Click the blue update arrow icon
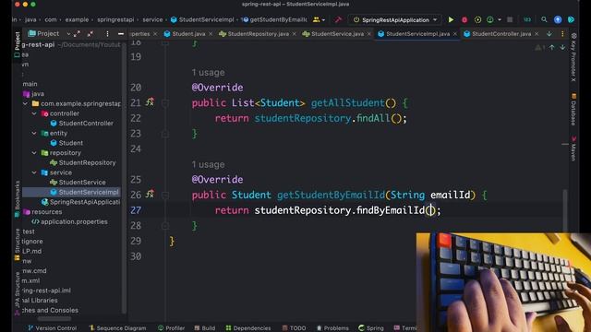The height and width of the screenshot is (332, 591). [558, 19]
